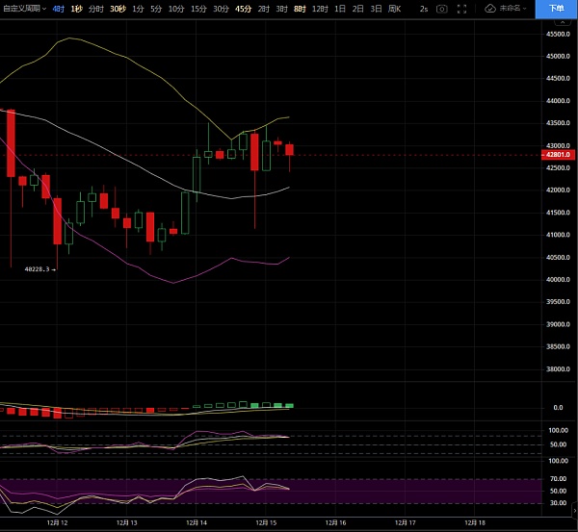Click the 12月 14 date on time axis
578x532 pixels.
click(197, 522)
